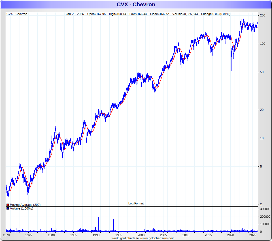Click the 300000 volume axis label
The width and height of the screenshot is (272, 241).
click(x=265, y=209)
